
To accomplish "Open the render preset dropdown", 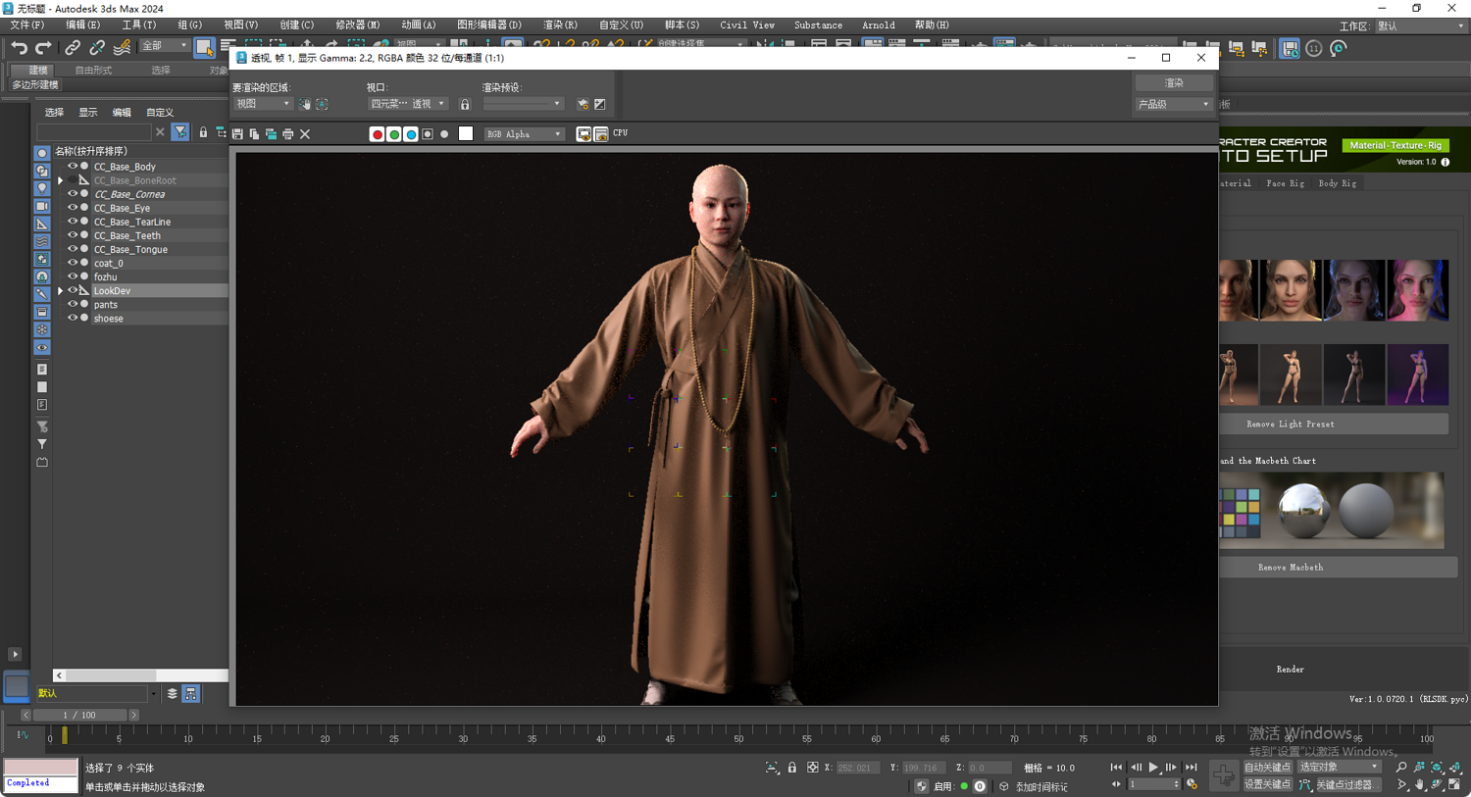I will tap(523, 104).
